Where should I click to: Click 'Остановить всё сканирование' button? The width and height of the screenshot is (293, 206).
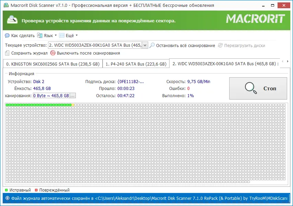tap(182, 45)
